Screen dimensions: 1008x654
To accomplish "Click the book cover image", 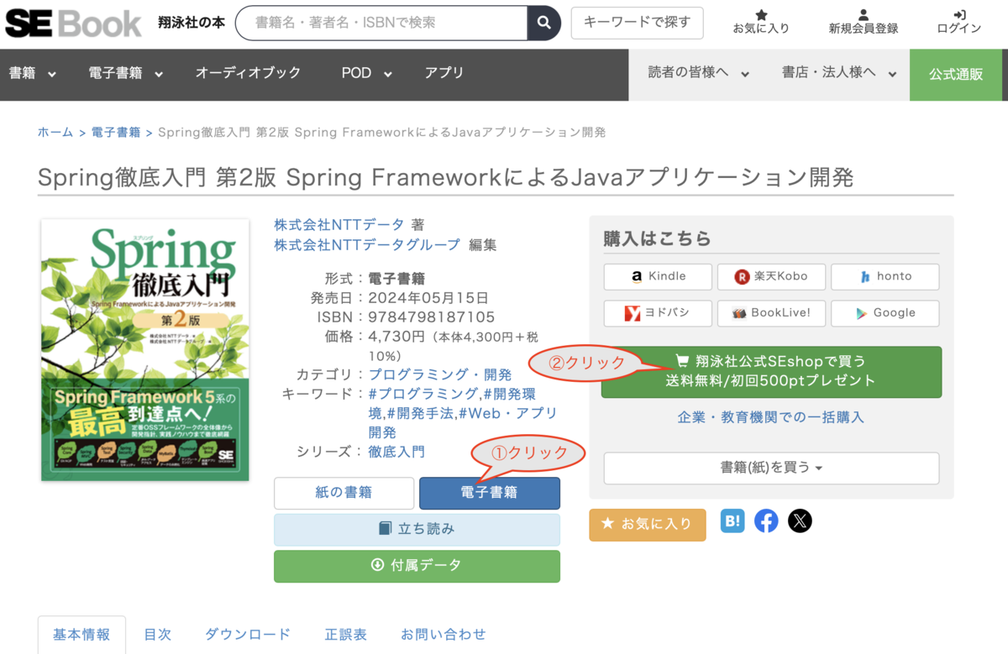I will (x=145, y=350).
